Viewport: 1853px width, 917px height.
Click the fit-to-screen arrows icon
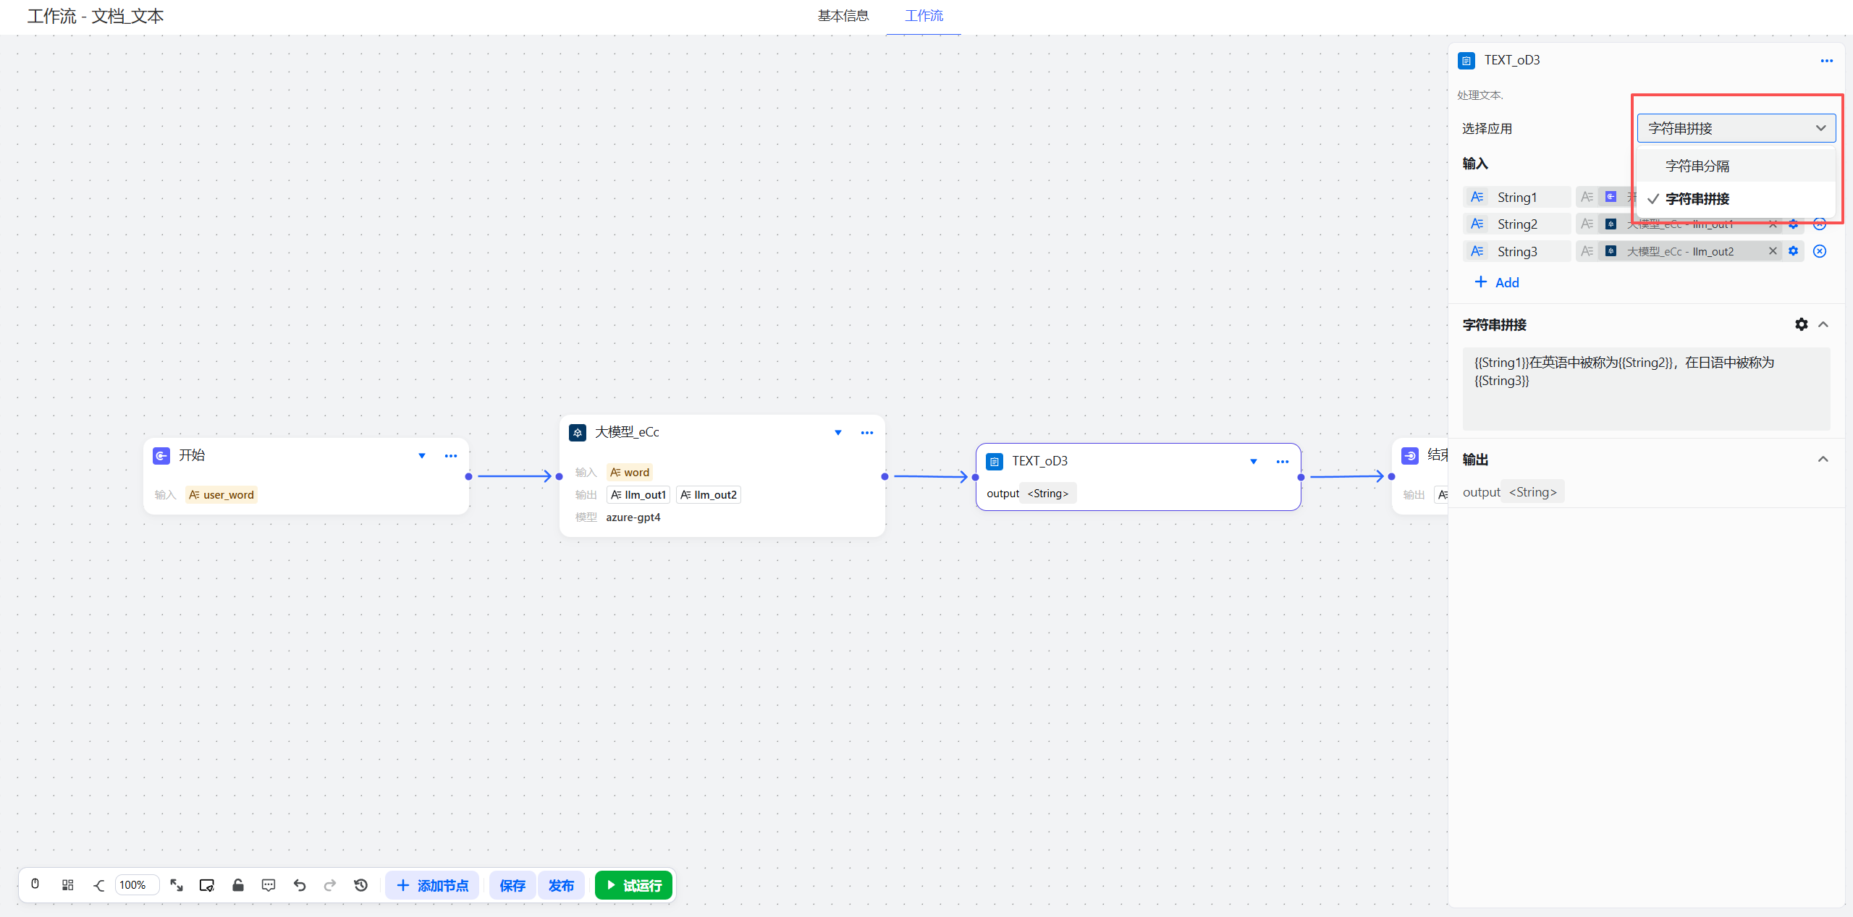pyautogui.click(x=176, y=884)
